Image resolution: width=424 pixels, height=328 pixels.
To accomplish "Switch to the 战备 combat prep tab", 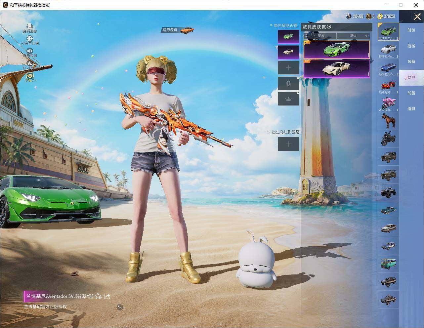I will pyautogui.click(x=411, y=93).
